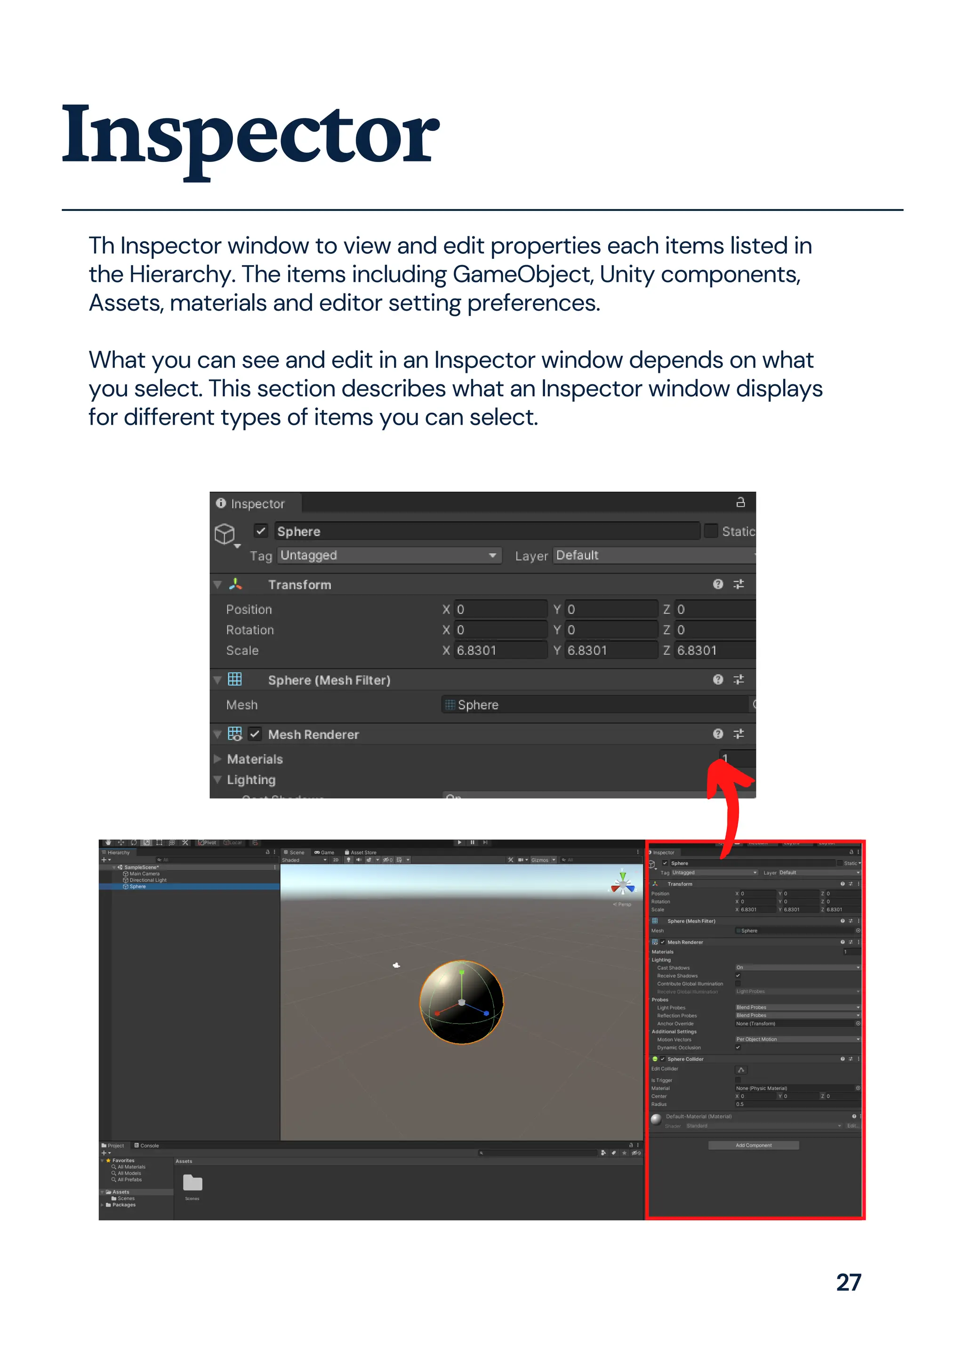Open Tag Untagged dropdown in enlarged Inspector
This screenshot has height=1364, width=964.
[x=390, y=556]
